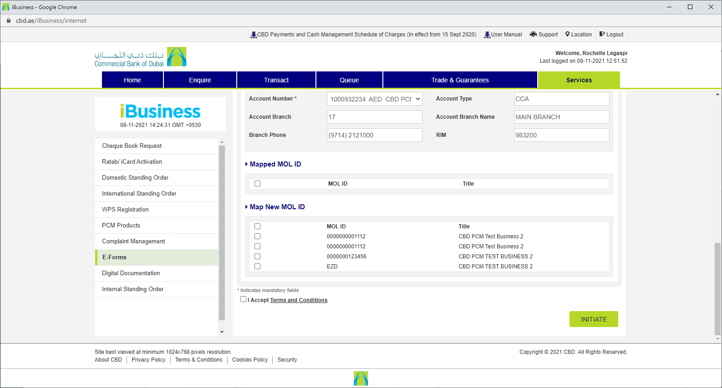The height and width of the screenshot is (388, 722).
Task: Select PCM Products menu item
Action: 157,226
